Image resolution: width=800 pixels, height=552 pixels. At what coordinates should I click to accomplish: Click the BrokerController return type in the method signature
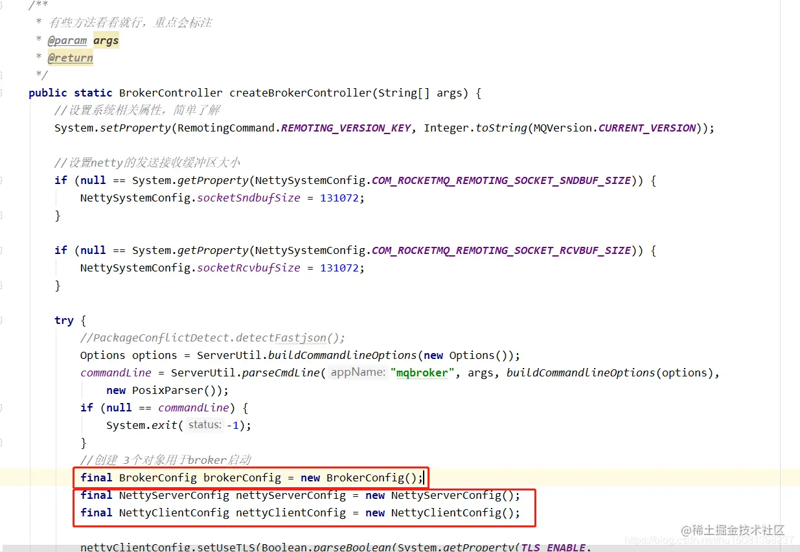click(x=171, y=93)
